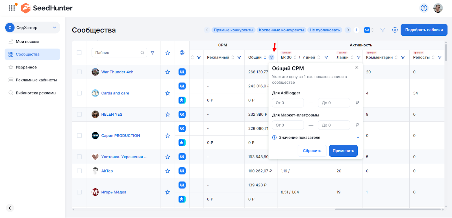Collapse the sidebar with the arrow button
Viewport: 452px width, 218px height.
10,208
